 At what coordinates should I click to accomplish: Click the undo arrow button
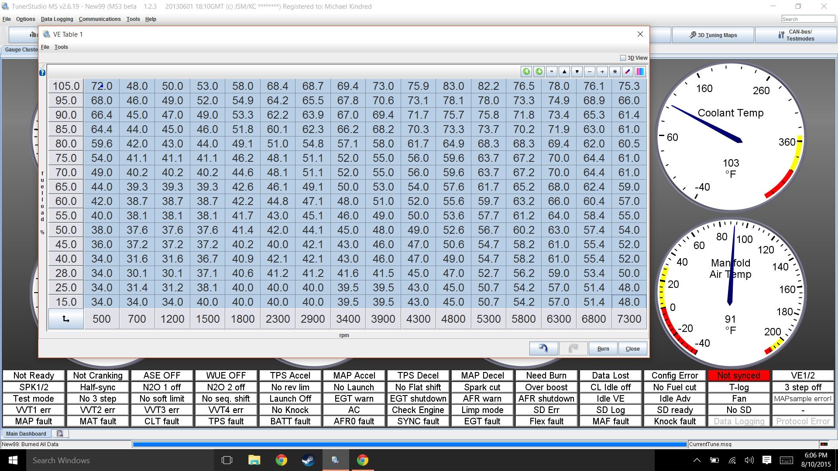pos(543,348)
